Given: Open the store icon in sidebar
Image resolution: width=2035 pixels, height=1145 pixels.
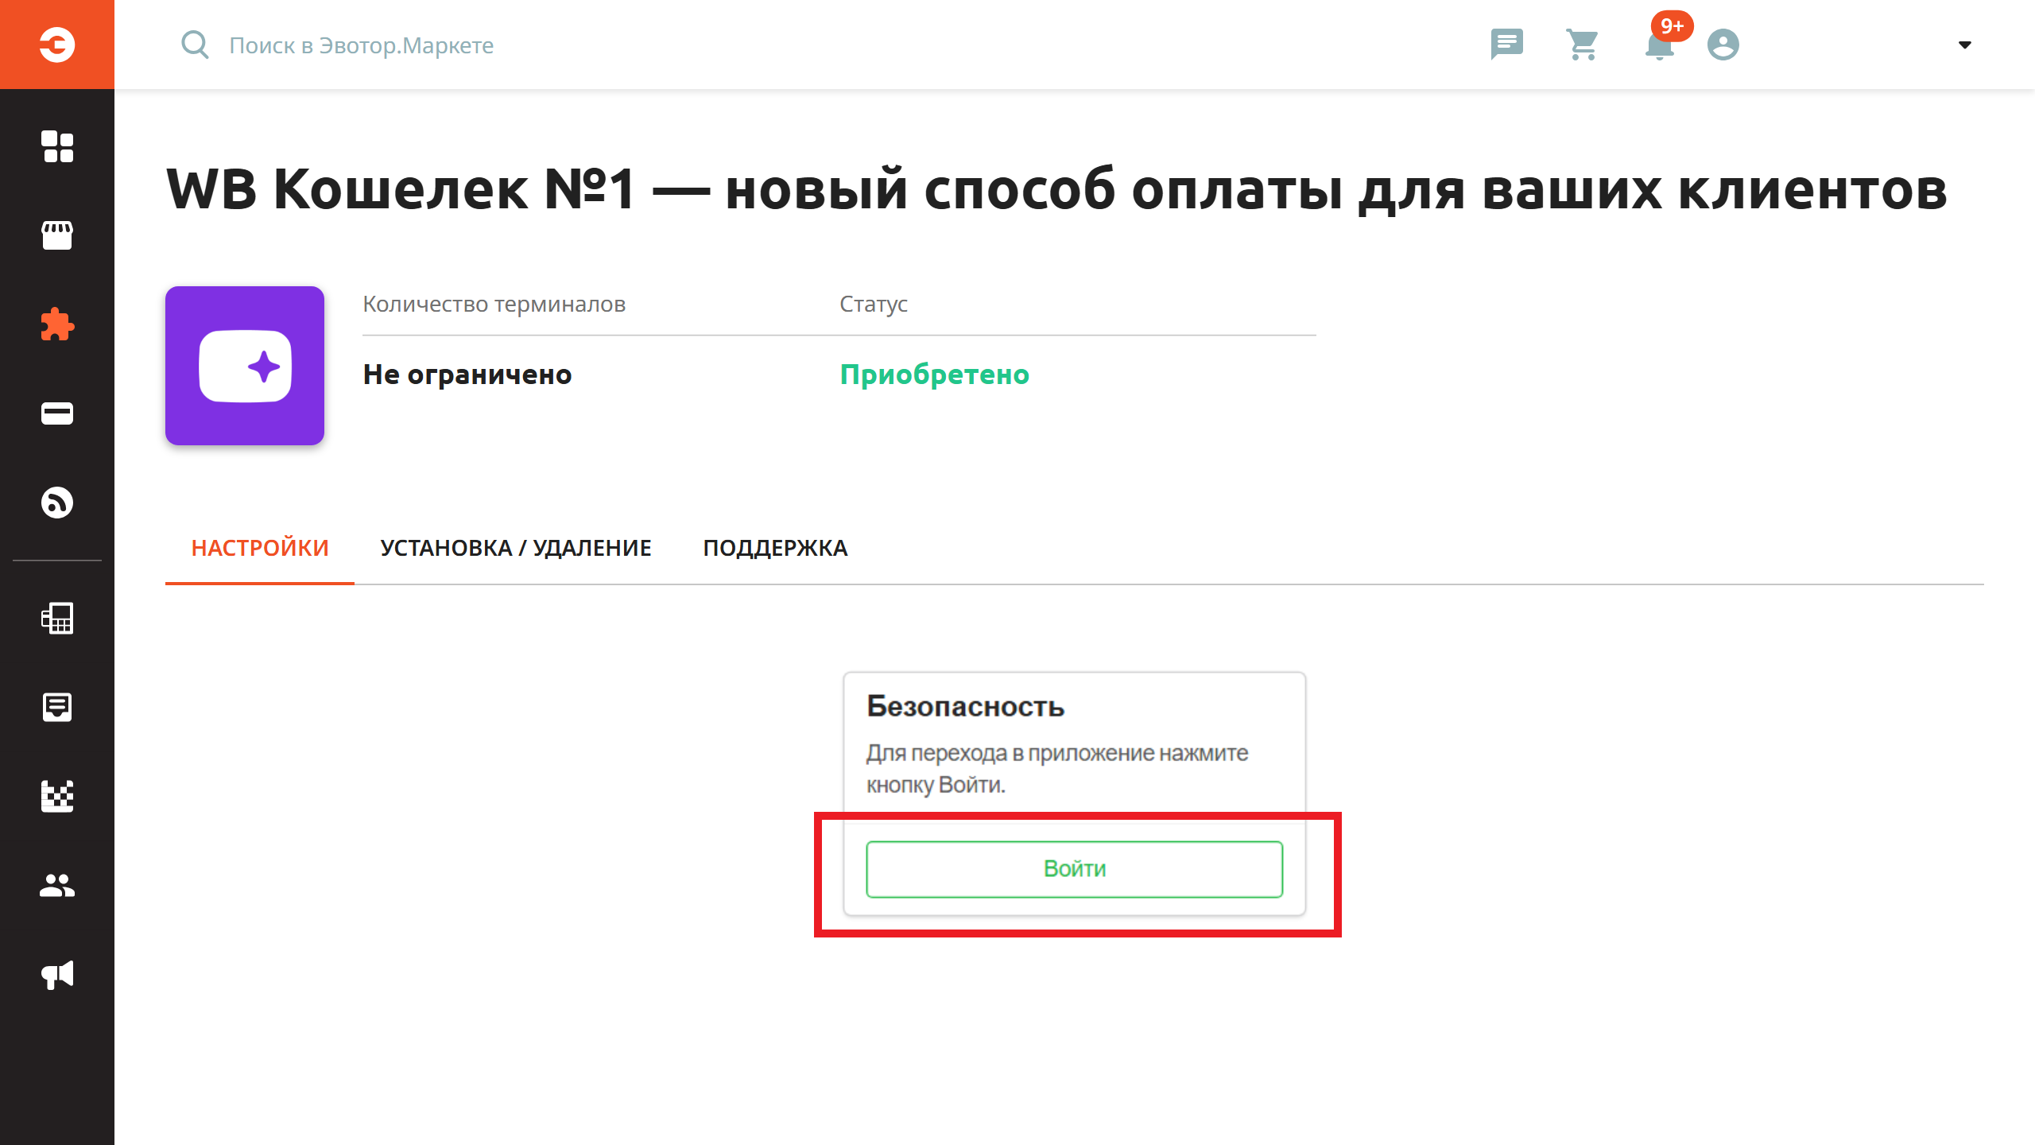Looking at the screenshot, I should click(57, 235).
